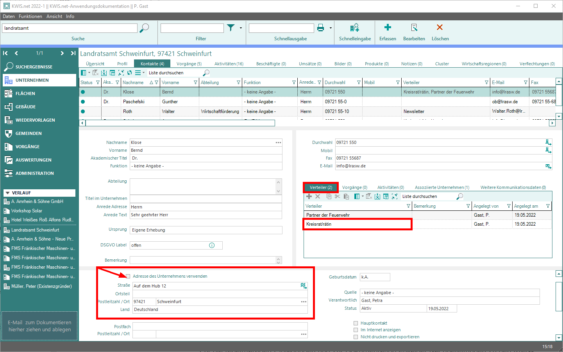Screen dimensions: 563x352
Task: Click copy icon in Verteiler toolbar
Action: (329, 196)
